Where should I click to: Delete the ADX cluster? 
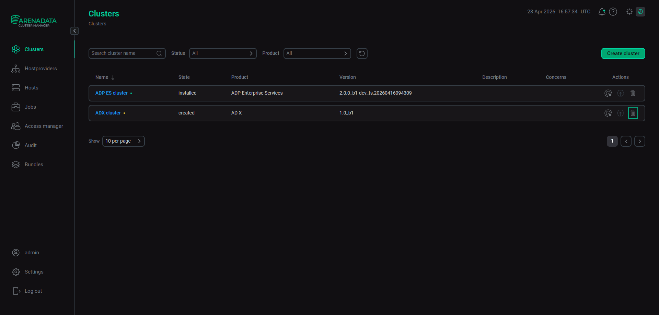pyautogui.click(x=633, y=113)
